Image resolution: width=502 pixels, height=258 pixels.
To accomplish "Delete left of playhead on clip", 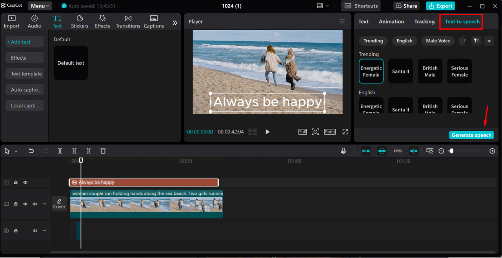I will coord(75,151).
